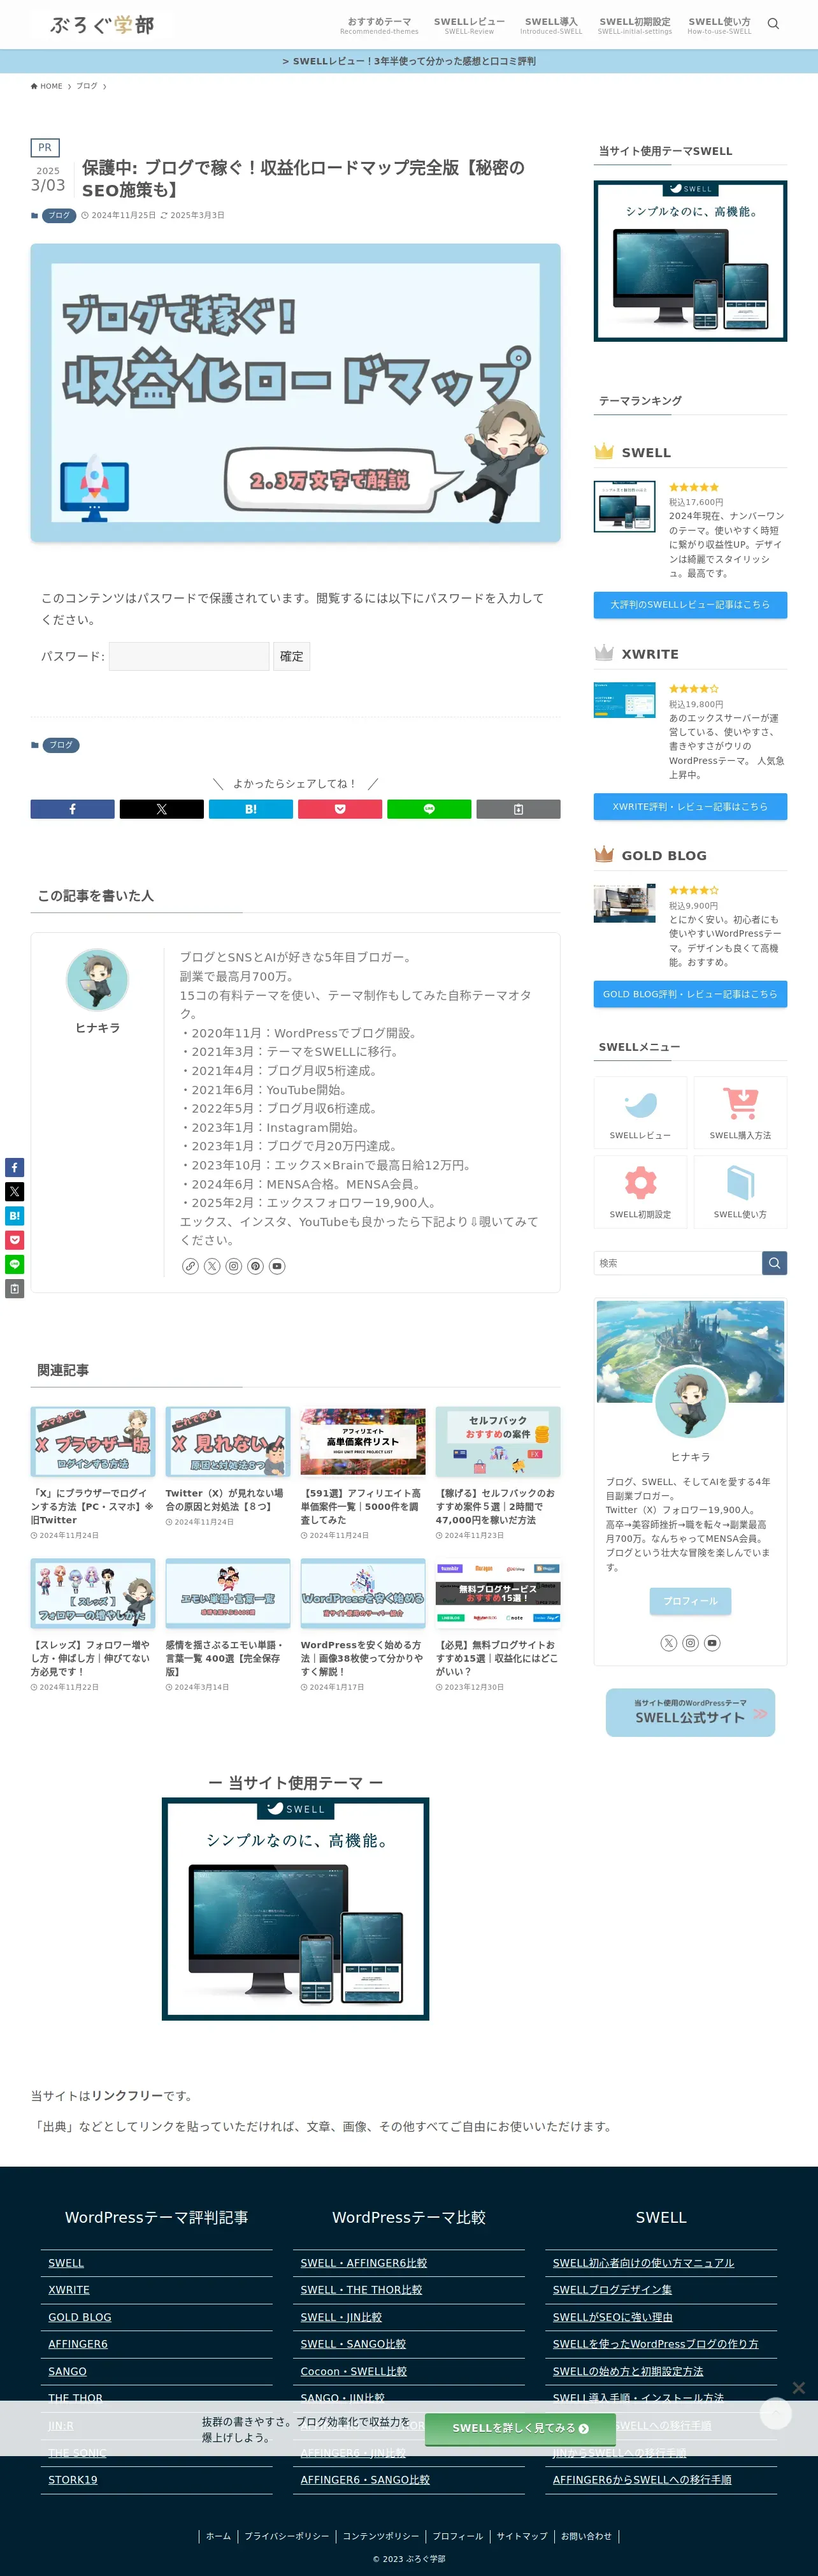The image size is (818, 2576).
Task: Click floating left LINE icon
Action: tap(14, 1265)
